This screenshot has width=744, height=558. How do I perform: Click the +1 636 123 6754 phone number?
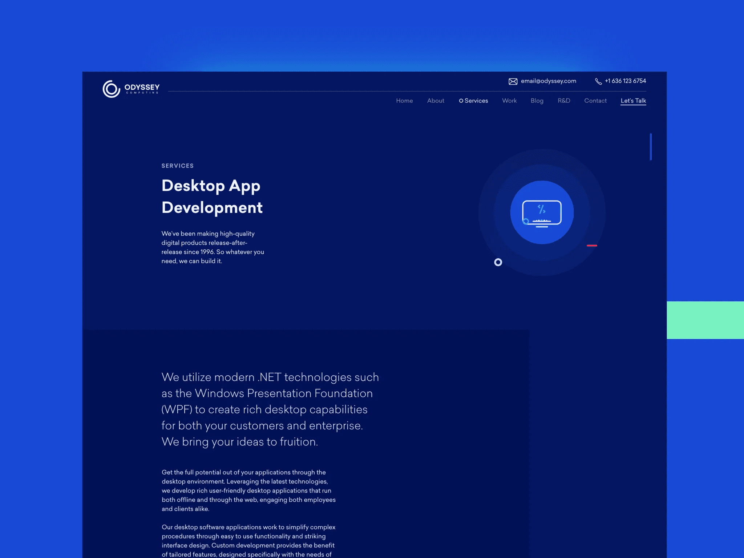[x=625, y=81]
